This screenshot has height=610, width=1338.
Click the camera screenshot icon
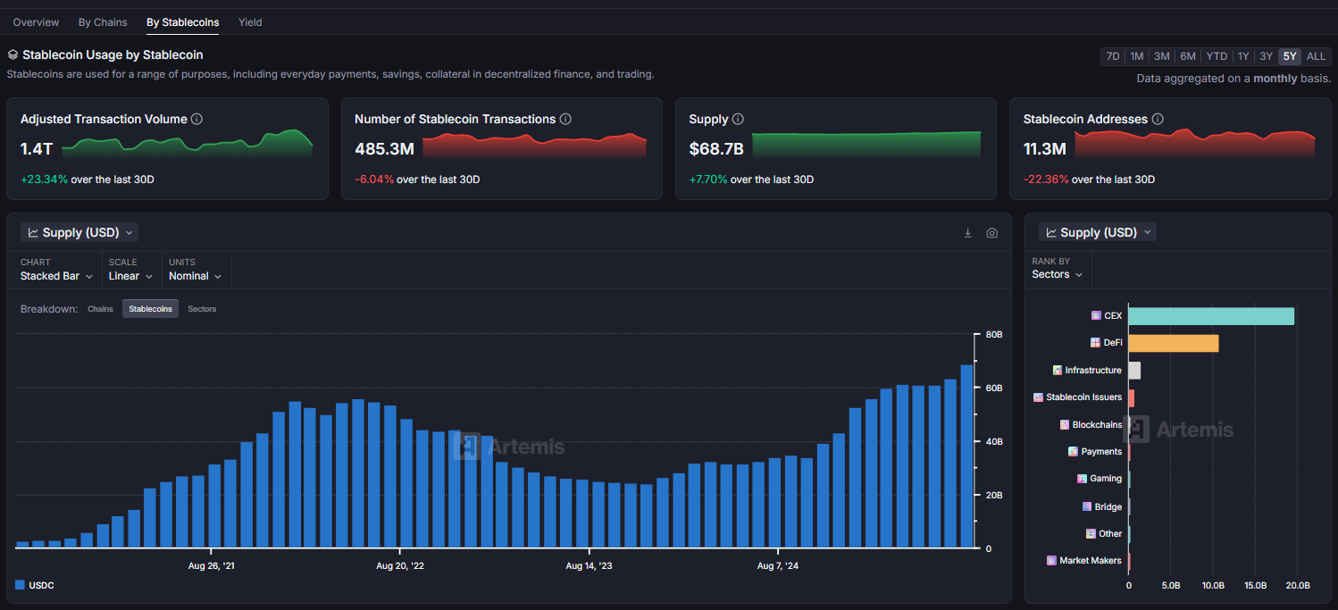[x=991, y=233]
